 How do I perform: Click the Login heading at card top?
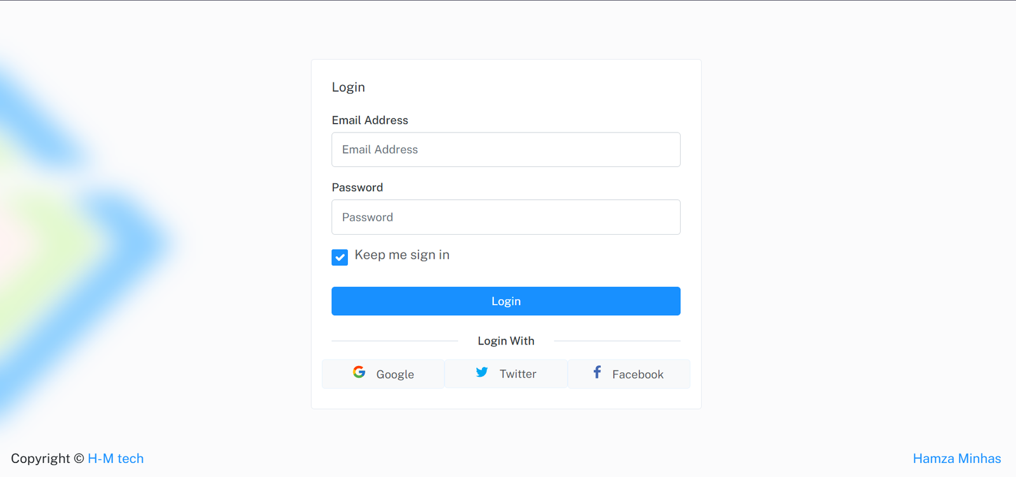pyautogui.click(x=348, y=88)
